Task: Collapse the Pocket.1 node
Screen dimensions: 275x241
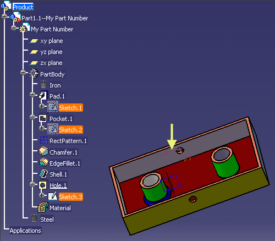Action: coord(32,117)
